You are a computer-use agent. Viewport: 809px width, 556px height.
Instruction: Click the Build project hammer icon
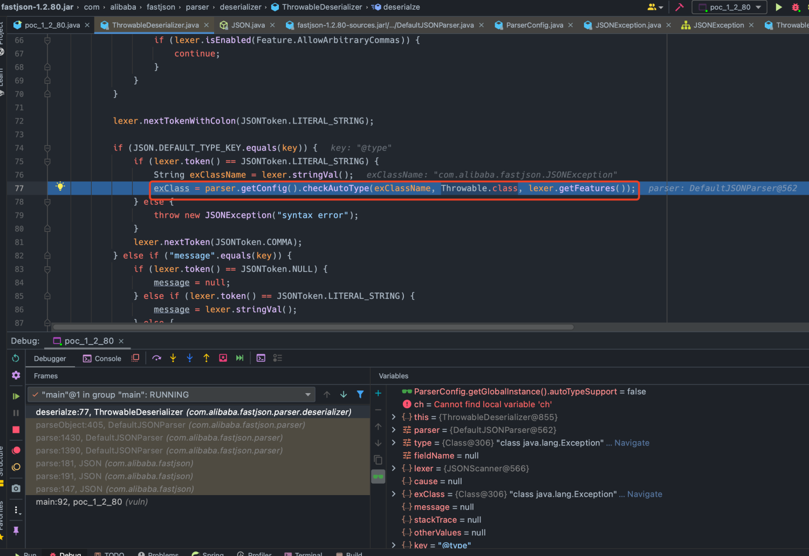click(x=680, y=7)
